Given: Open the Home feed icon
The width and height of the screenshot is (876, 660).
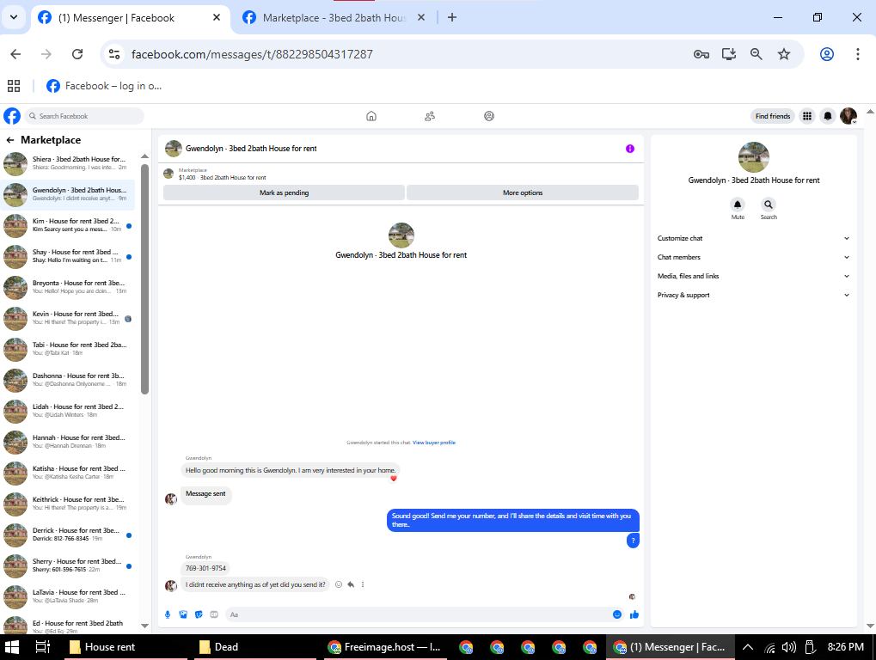Looking at the screenshot, I should (371, 116).
